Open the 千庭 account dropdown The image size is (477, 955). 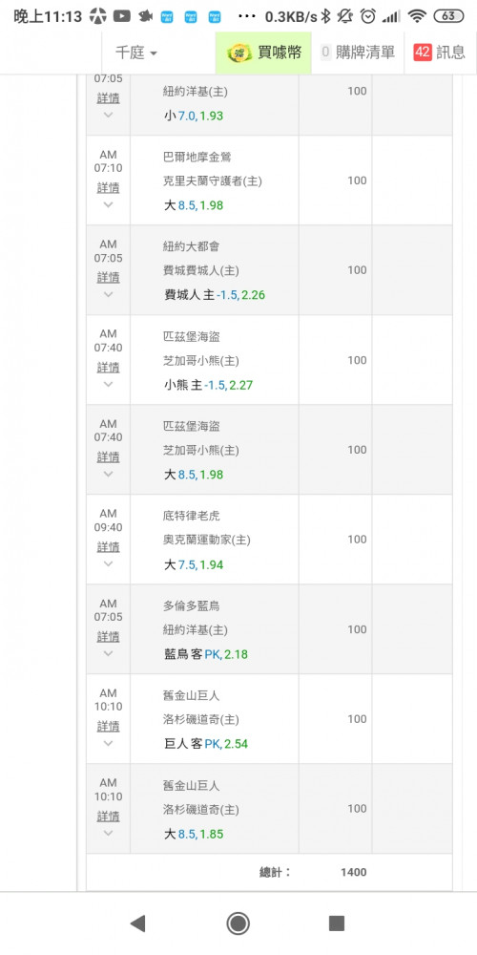pyautogui.click(x=136, y=53)
